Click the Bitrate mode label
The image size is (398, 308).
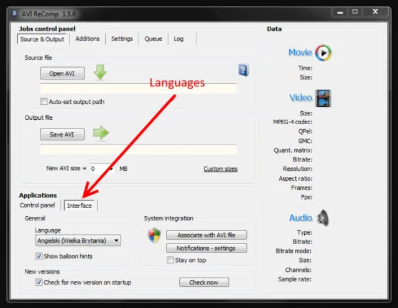pyautogui.click(x=294, y=251)
